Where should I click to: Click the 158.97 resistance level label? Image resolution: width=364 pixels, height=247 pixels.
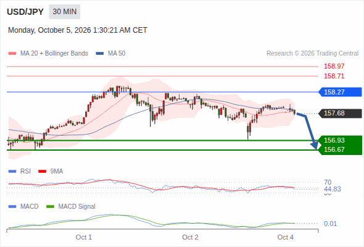[334, 66]
